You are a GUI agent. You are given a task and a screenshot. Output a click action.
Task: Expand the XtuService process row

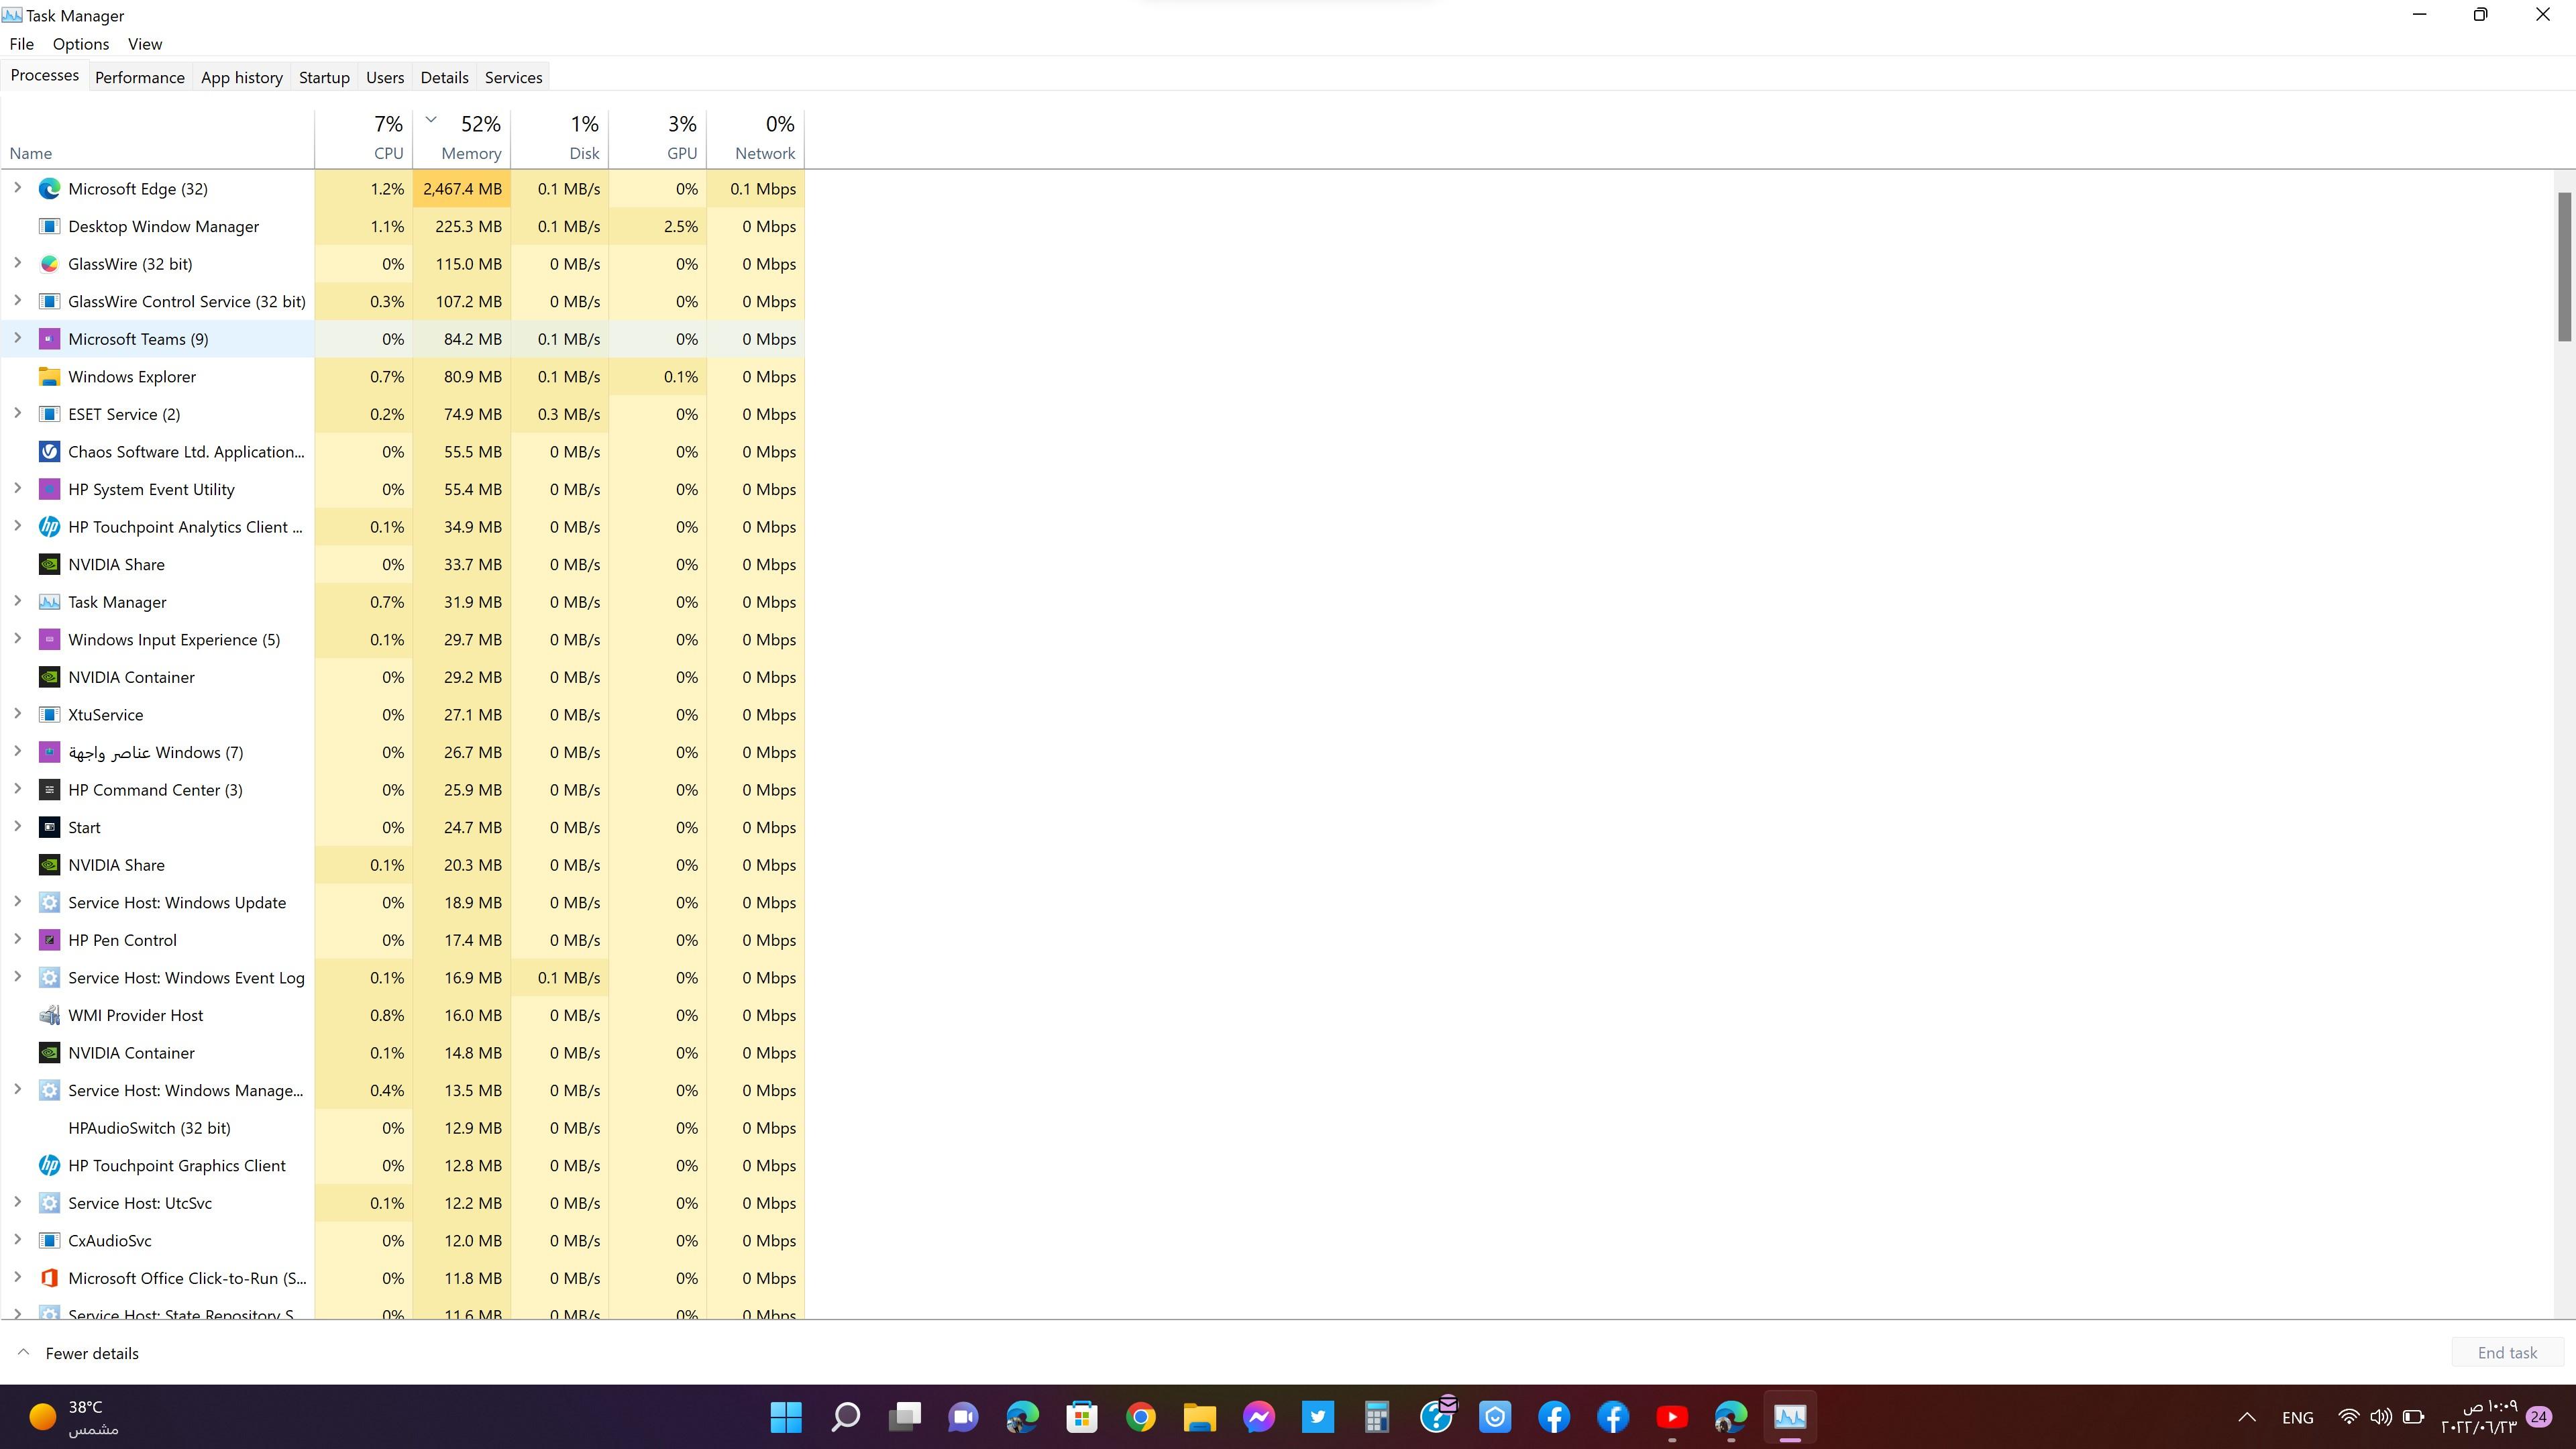17,714
